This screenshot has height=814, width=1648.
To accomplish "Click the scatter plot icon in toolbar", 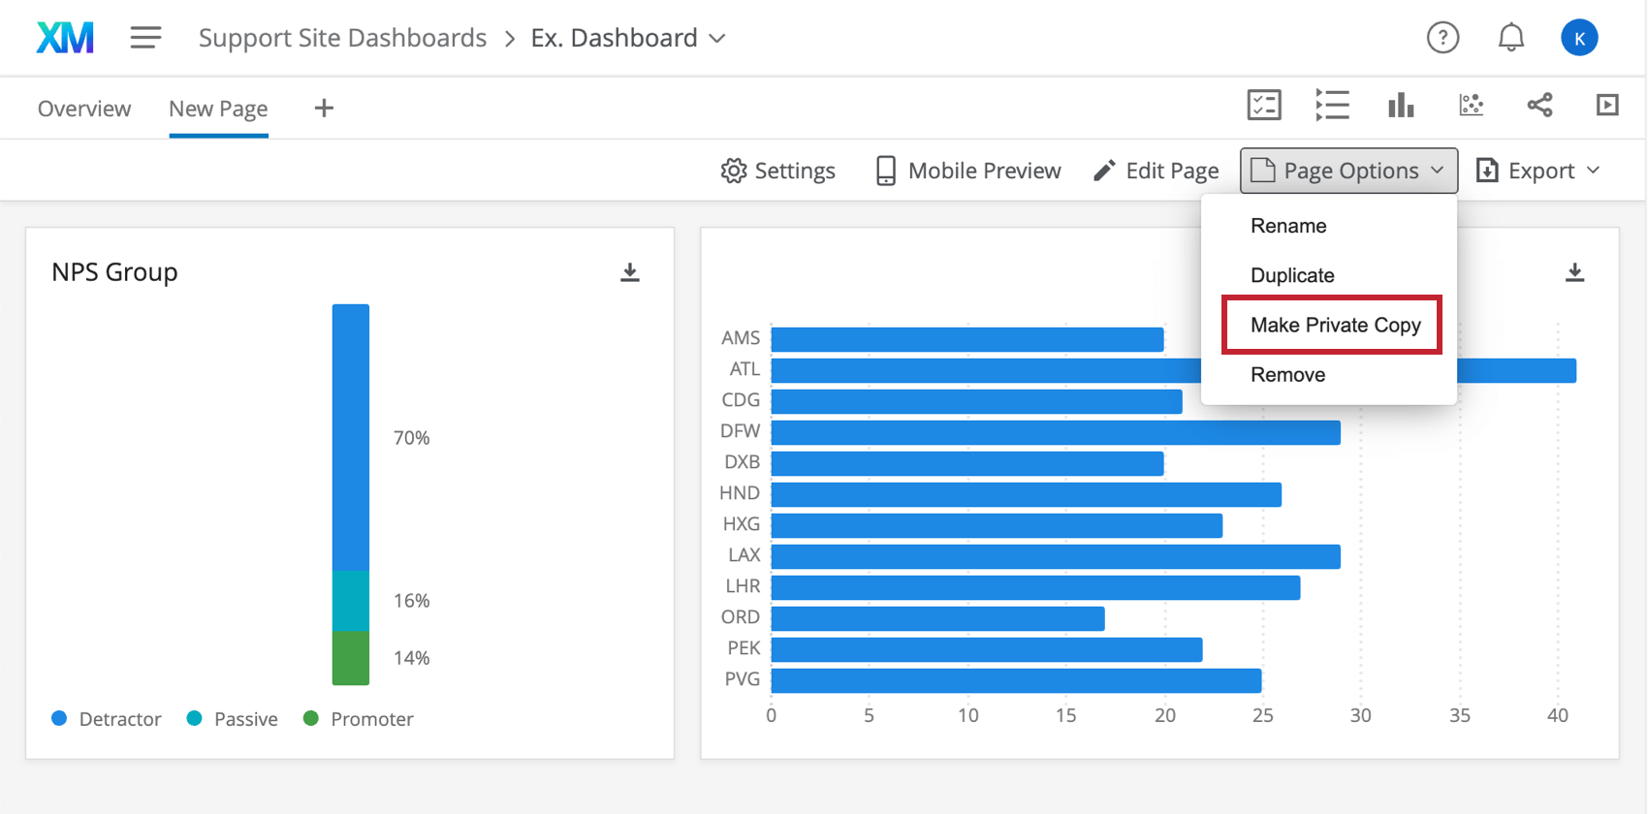I will pyautogui.click(x=1471, y=105).
